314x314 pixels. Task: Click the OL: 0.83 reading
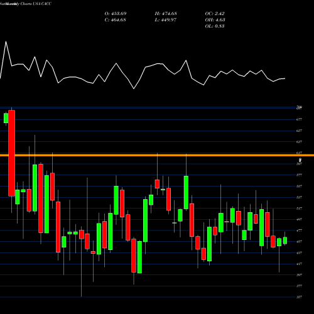[x=215, y=26]
